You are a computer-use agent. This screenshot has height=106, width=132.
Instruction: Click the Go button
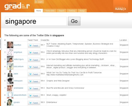74,21
